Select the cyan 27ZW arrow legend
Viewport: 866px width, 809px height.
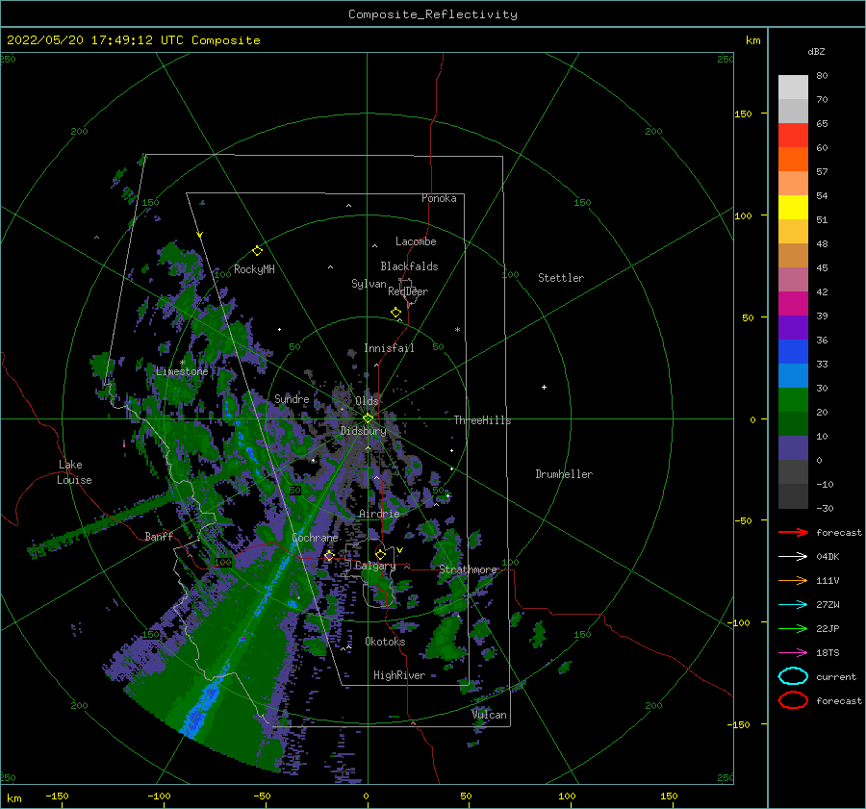pyautogui.click(x=793, y=605)
